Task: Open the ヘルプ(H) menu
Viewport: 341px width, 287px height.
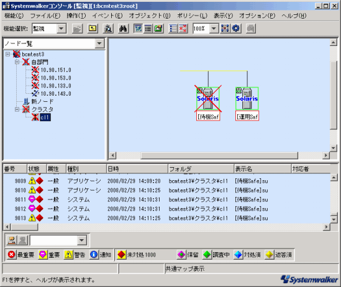Action: pyautogui.click(x=294, y=16)
